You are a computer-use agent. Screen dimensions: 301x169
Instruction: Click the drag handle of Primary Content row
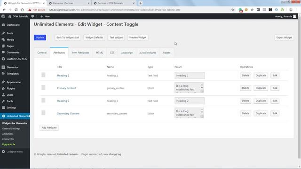tap(43, 88)
